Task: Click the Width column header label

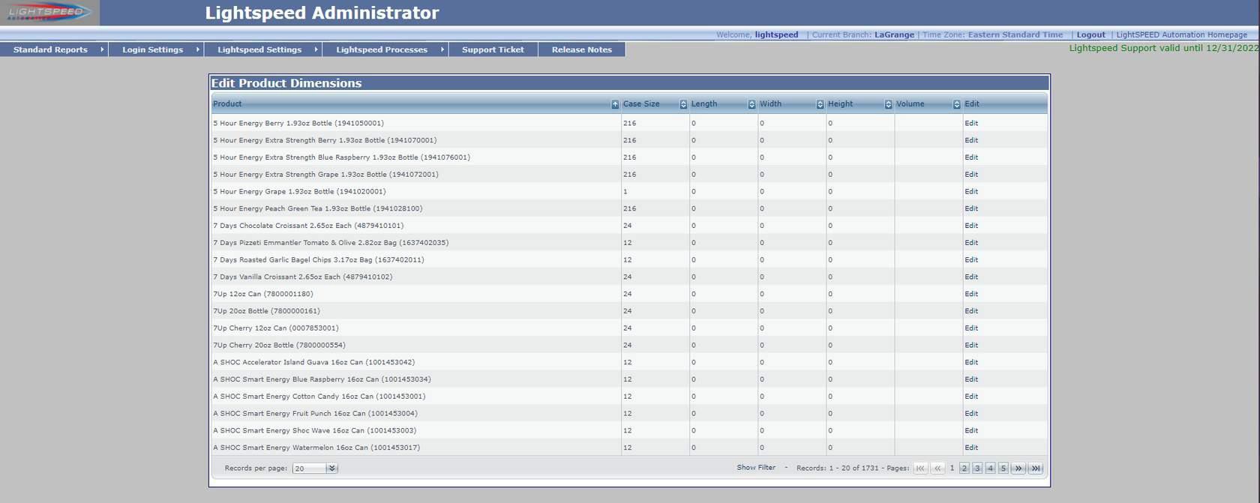Action: click(x=770, y=104)
